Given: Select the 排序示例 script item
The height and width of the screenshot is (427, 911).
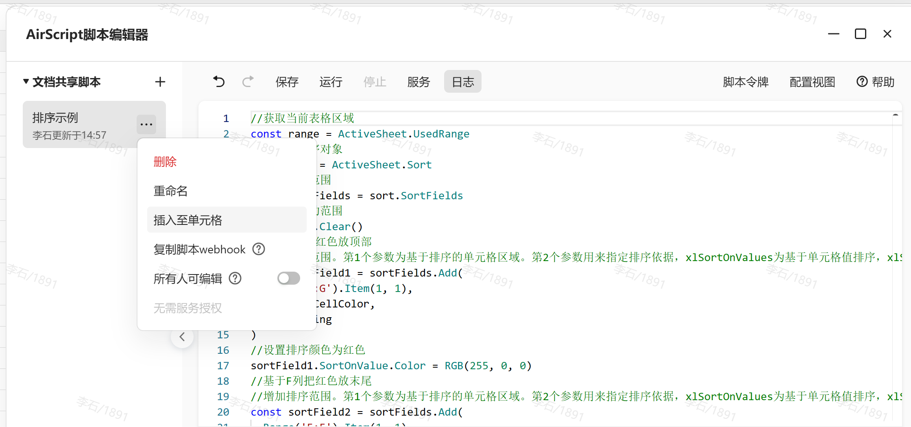Looking at the screenshot, I should (x=94, y=124).
